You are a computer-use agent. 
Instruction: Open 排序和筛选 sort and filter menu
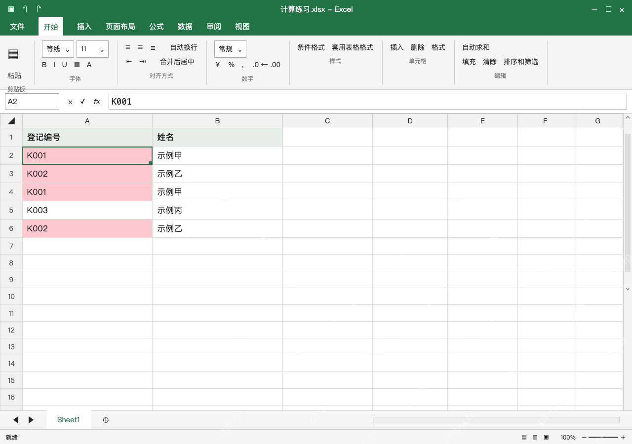point(521,62)
